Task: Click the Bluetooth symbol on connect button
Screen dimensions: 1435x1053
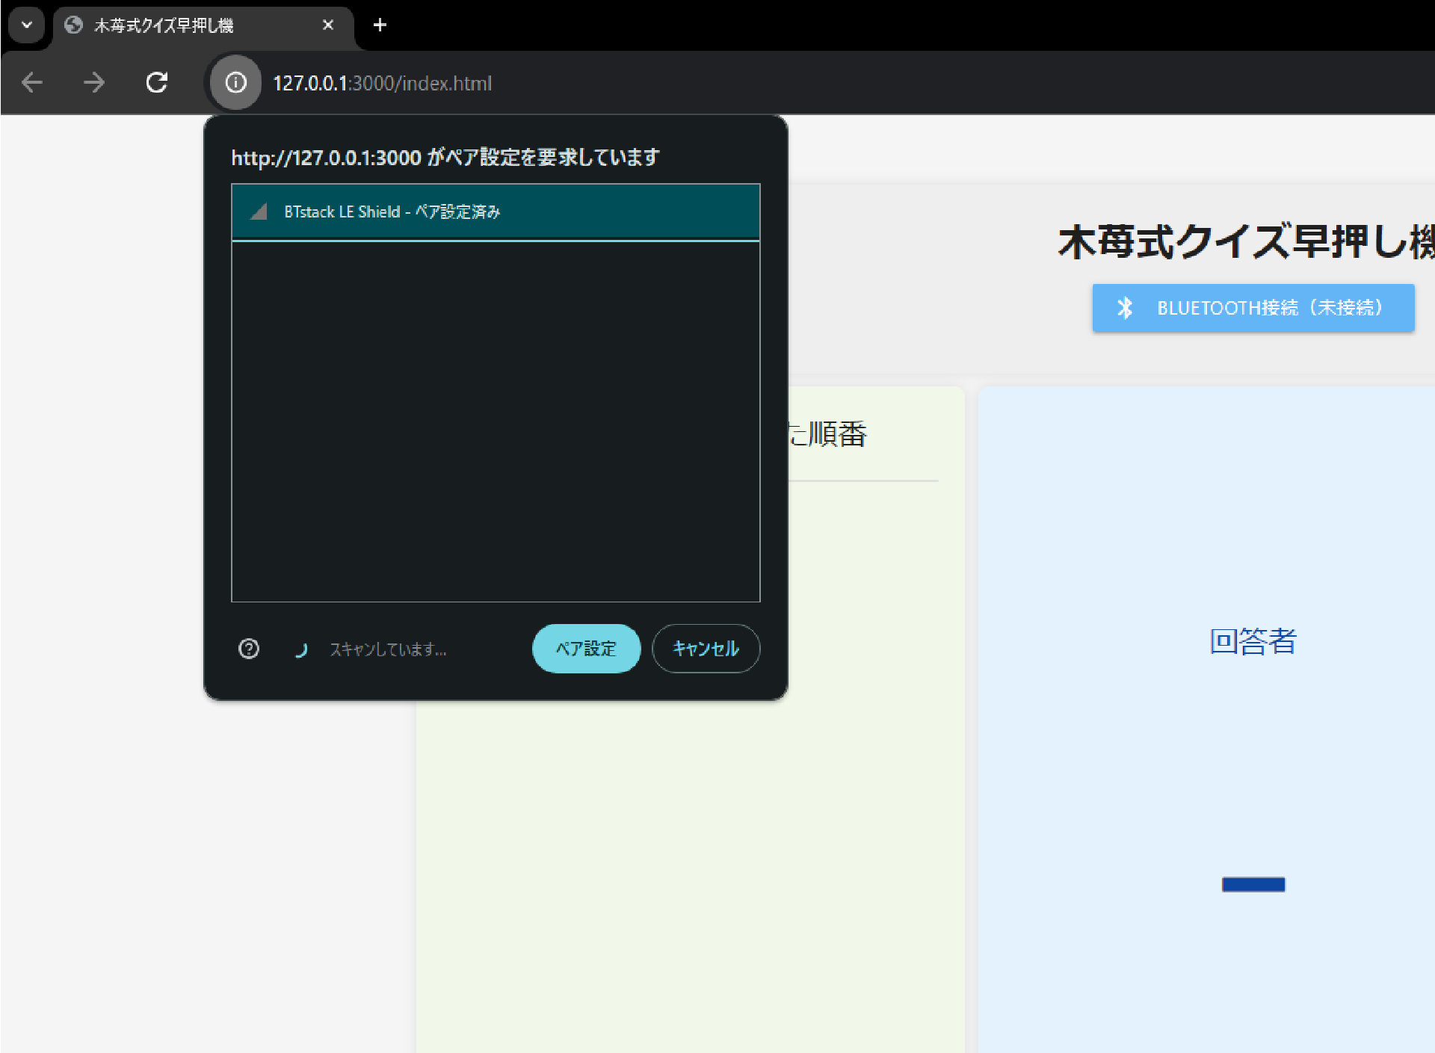Action: (1125, 308)
